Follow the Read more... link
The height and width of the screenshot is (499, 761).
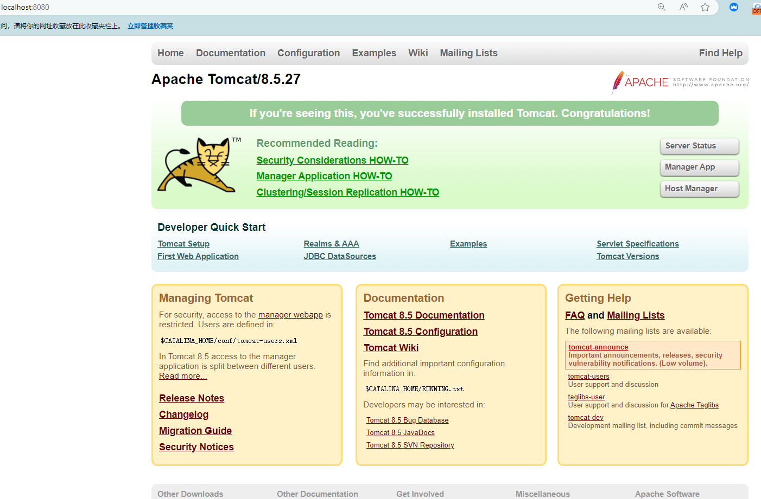(183, 376)
